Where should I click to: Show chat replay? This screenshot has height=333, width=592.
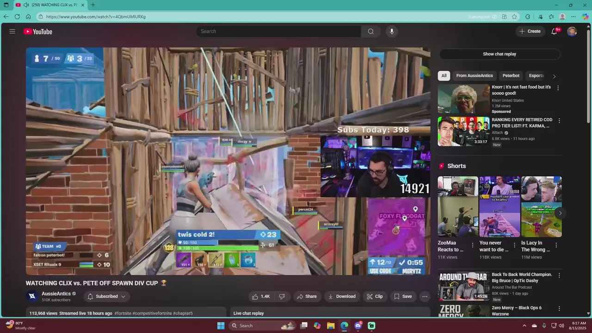tap(499, 54)
